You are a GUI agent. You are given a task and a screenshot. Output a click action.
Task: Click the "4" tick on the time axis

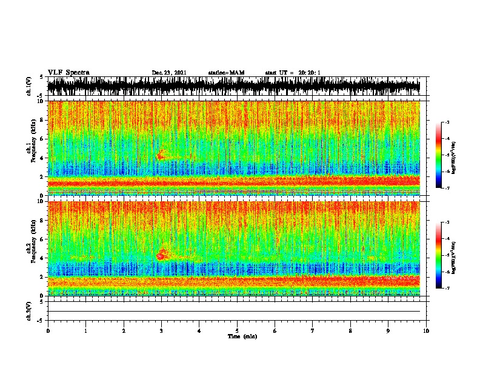[199, 331]
